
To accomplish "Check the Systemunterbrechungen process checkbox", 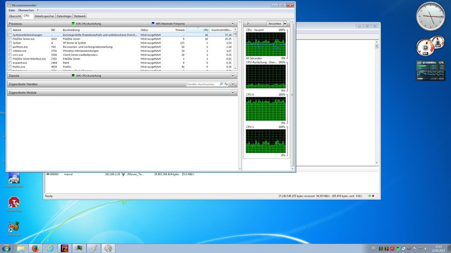I will [x=10, y=35].
